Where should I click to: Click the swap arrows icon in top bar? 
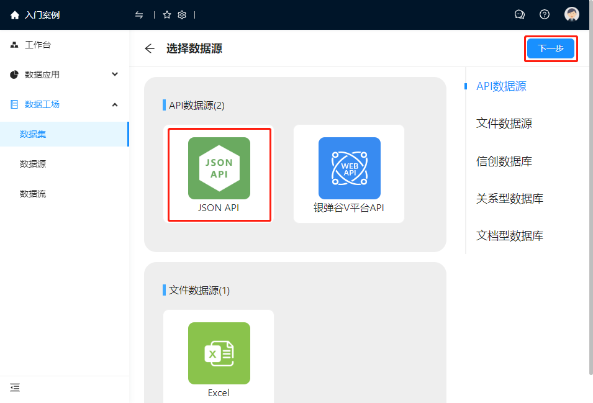(139, 15)
